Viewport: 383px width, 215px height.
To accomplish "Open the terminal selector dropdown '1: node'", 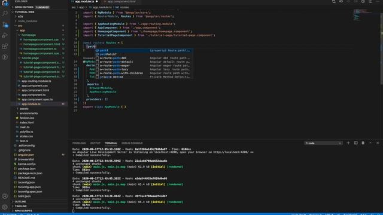I will [323, 143].
